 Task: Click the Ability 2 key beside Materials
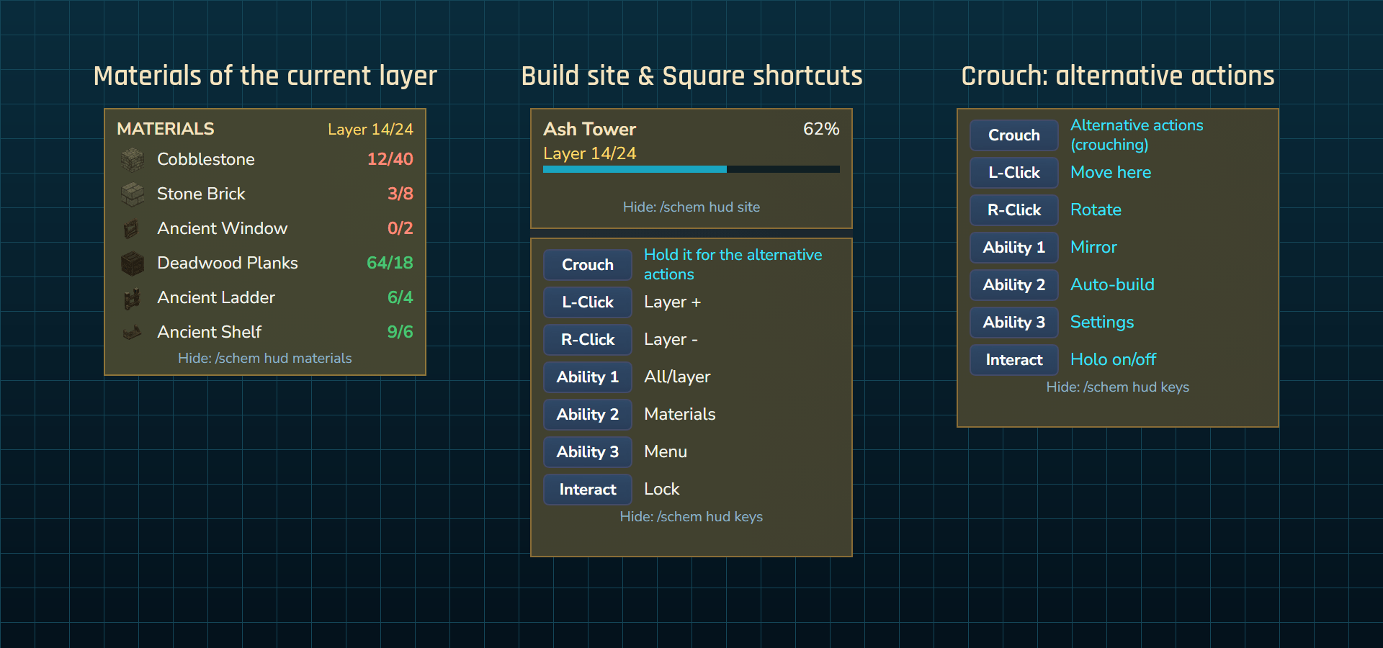(x=588, y=414)
